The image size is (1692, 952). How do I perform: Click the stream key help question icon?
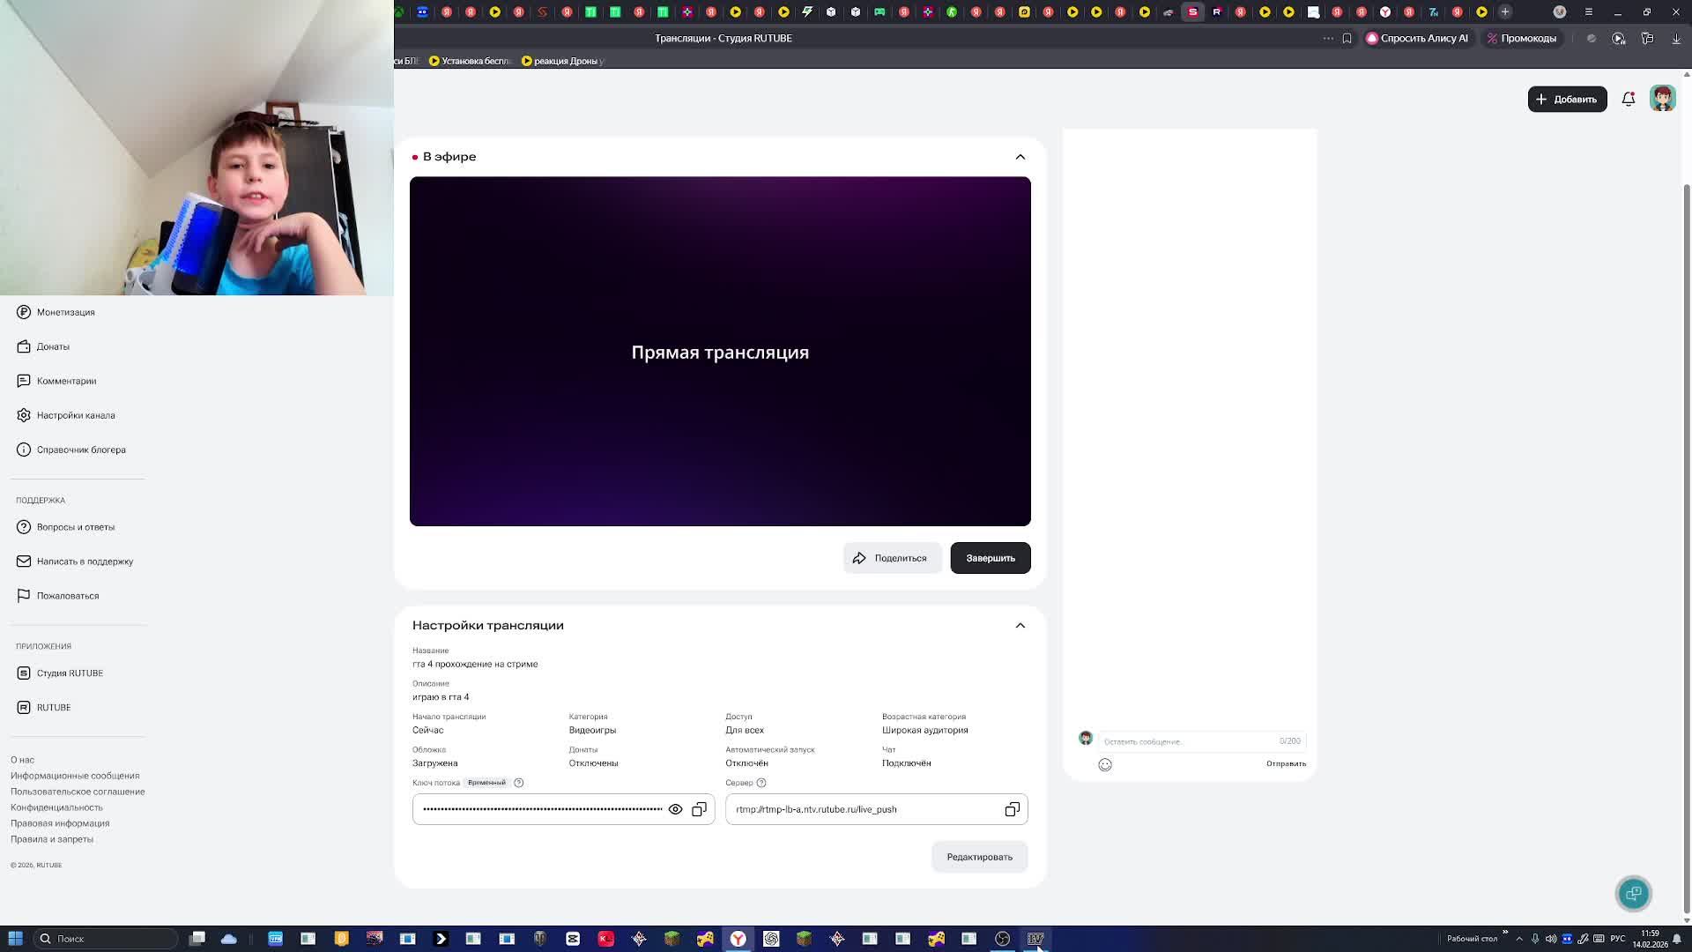[519, 783]
